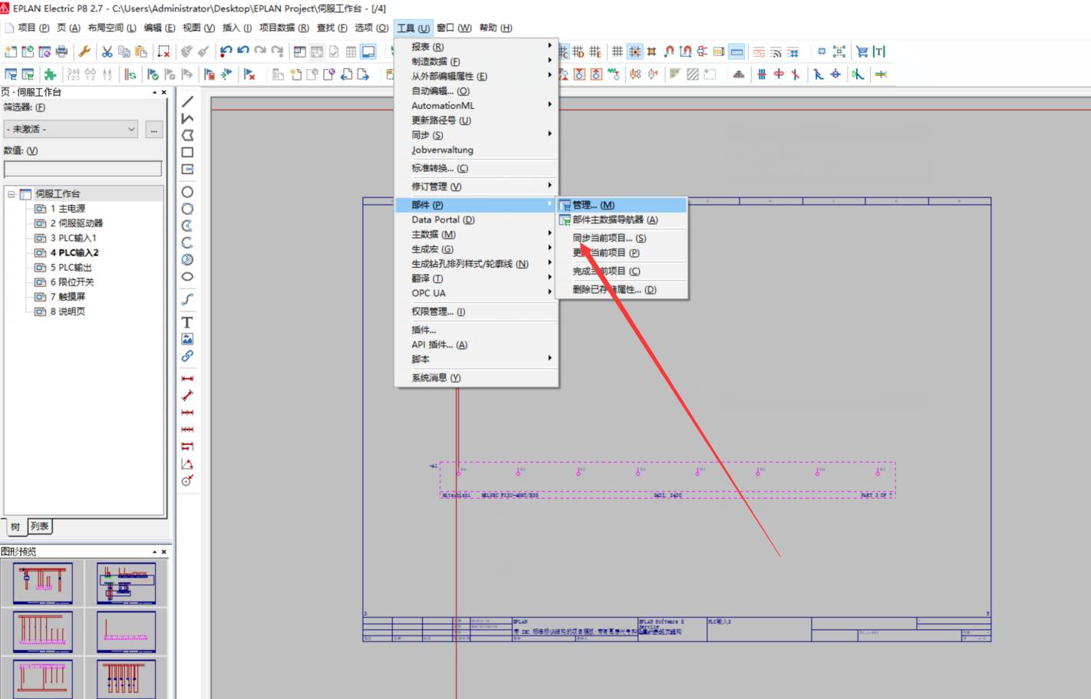Toggle the highlighted blue bar toolbar button
1091x699 pixels.
point(737,51)
